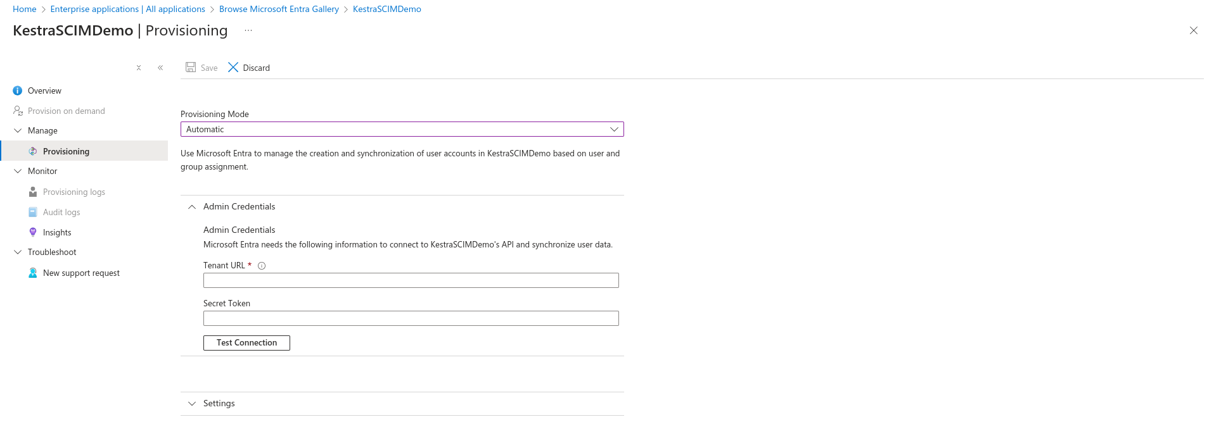The width and height of the screenshot is (1214, 436).
Task: Expand the Settings section
Action: tap(192, 404)
